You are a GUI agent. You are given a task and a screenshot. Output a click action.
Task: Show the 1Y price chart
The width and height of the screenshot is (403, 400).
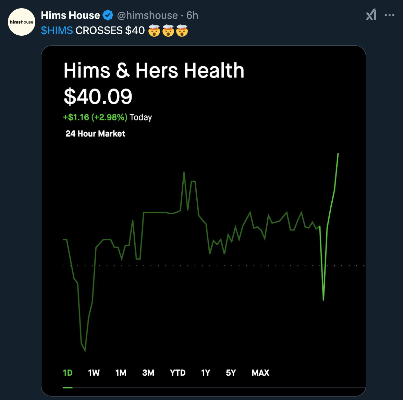205,373
